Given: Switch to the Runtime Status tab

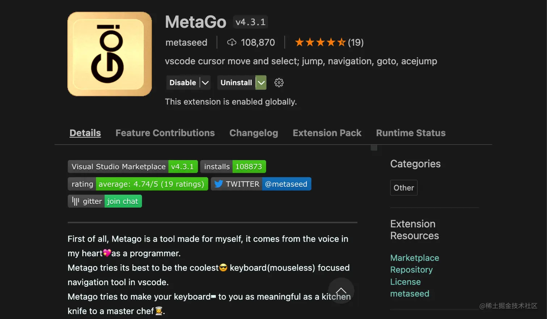Looking at the screenshot, I should pyautogui.click(x=410, y=133).
